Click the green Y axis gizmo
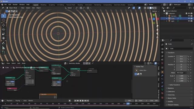This screenshot has width=194, height=109. (x=154, y=15)
